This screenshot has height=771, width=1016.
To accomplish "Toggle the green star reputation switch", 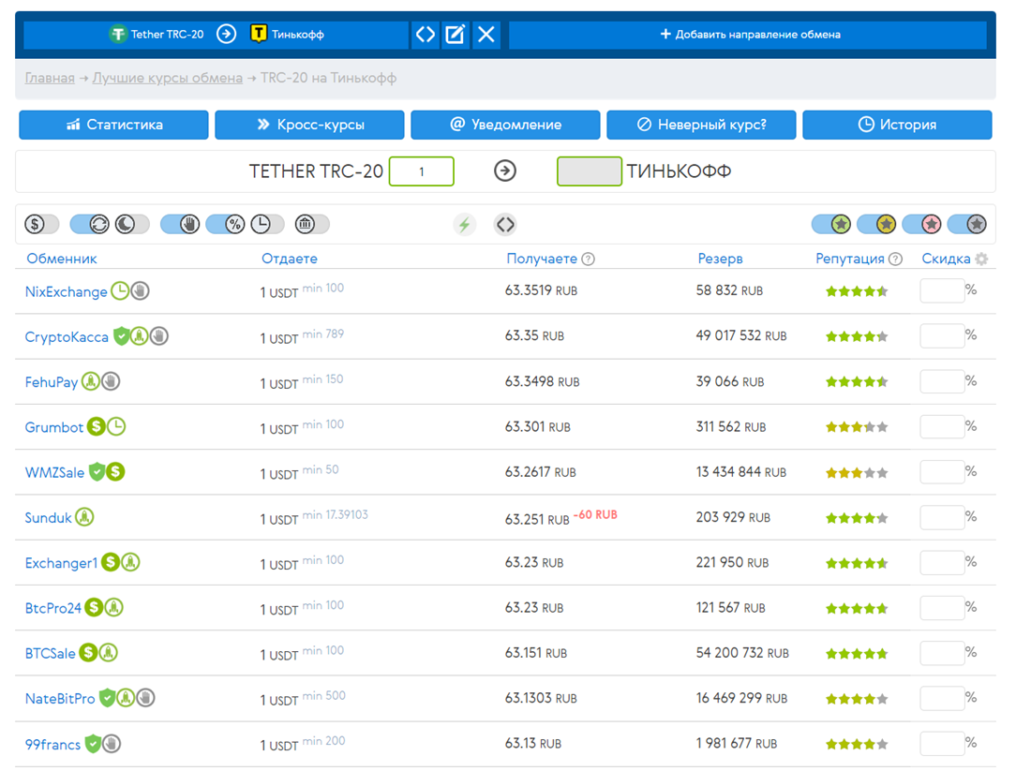I will coord(831,225).
